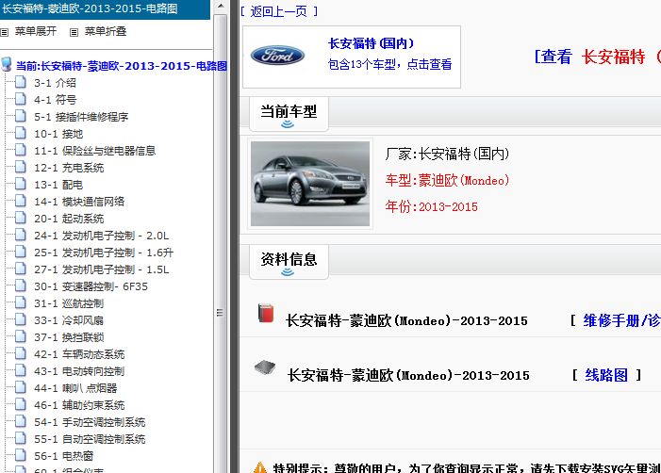Go back via 返回上一页 link
Image resolution: width=661 pixels, height=473 pixels.
coord(279,11)
